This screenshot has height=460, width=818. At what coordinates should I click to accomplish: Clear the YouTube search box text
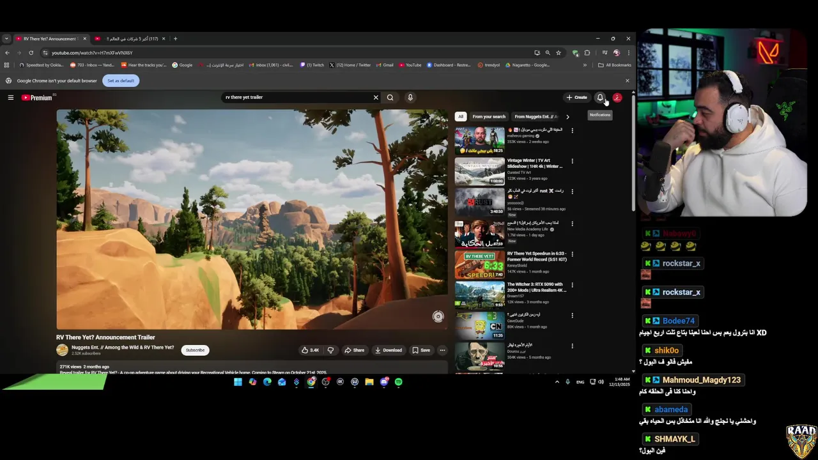pos(376,97)
